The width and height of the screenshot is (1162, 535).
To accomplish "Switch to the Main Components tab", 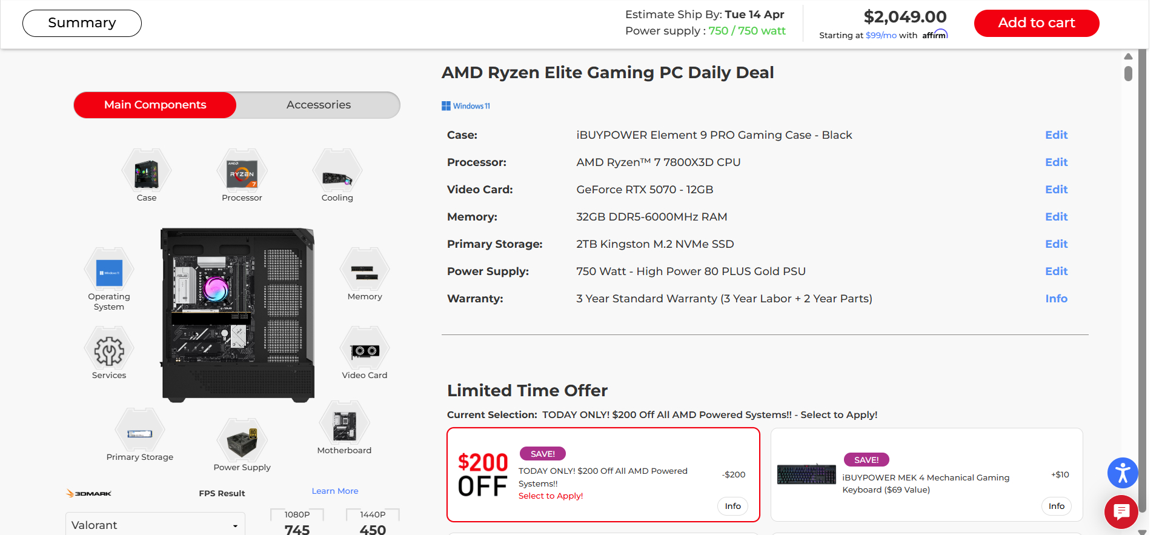I will [154, 105].
